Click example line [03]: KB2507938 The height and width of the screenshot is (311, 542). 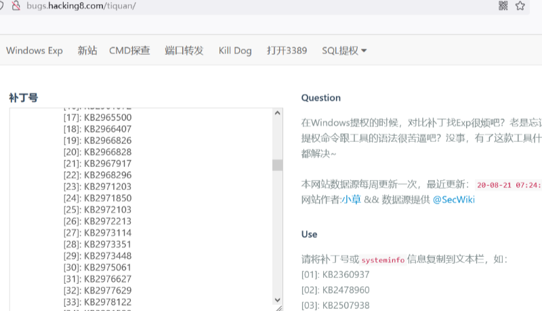[335, 306]
